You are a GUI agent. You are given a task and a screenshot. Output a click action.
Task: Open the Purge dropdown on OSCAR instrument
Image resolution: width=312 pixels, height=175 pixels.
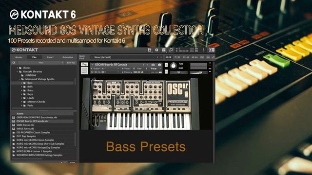156,69
